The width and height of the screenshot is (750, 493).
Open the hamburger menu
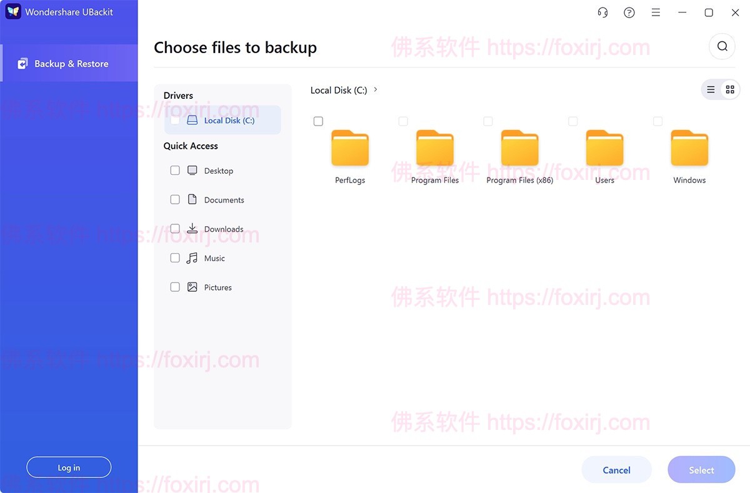pyautogui.click(x=656, y=12)
